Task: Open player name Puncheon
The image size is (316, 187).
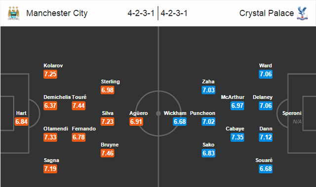Action: tap(202, 113)
